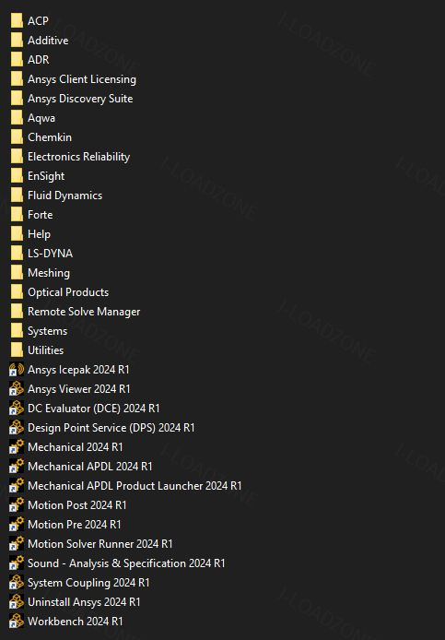Select System Coupling 2024 R1 icon

17,583
